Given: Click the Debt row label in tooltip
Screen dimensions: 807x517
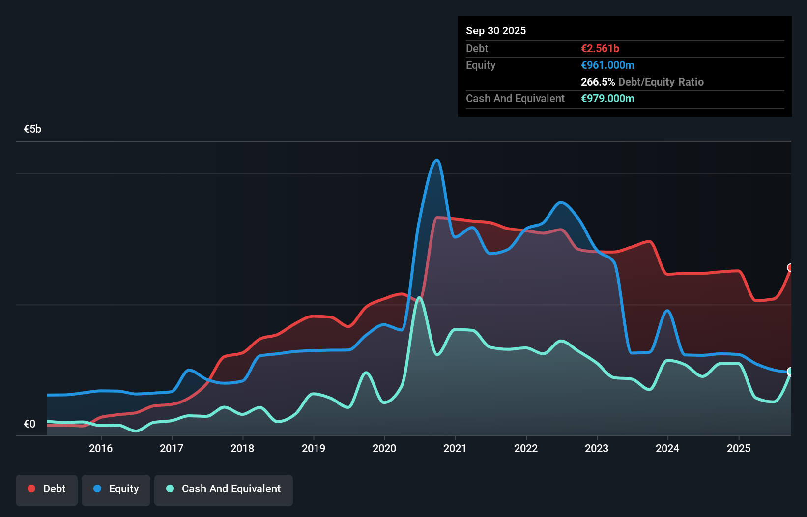Looking at the screenshot, I should click(477, 48).
